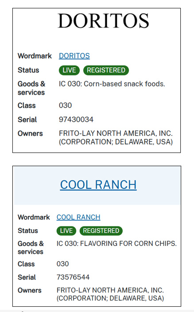Click the DORITOS goods text about corn-based snacks
The width and height of the screenshot is (194, 312).
pos(112,84)
